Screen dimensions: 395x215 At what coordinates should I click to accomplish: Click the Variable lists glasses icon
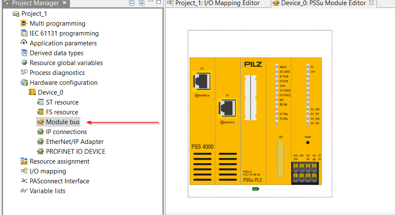(x=24, y=191)
